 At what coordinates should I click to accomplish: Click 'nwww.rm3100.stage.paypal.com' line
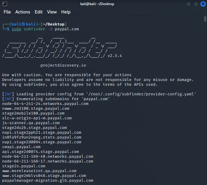[x=36, y=109]
